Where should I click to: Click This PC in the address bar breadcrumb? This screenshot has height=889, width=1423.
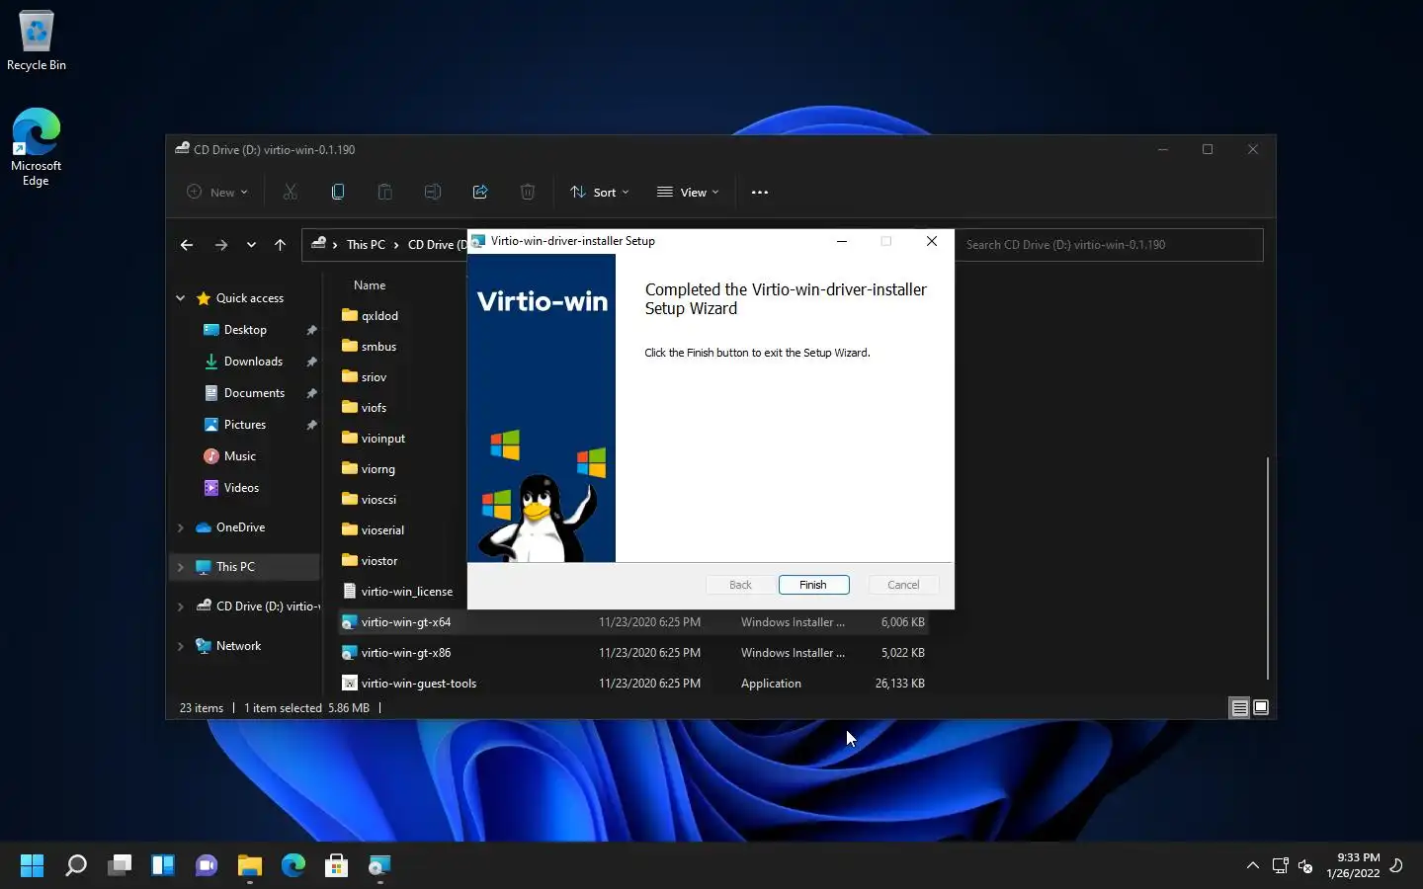366,245
